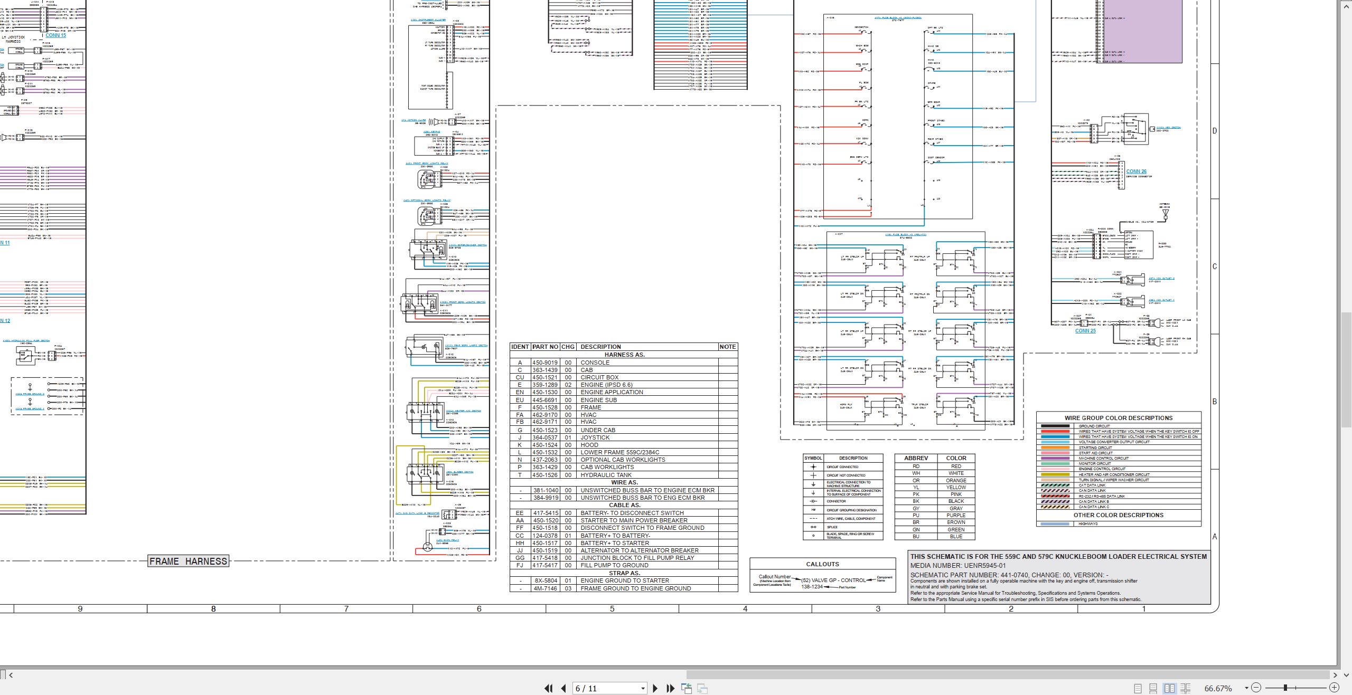Go to the previous page
1352x695 pixels.
[x=564, y=688]
